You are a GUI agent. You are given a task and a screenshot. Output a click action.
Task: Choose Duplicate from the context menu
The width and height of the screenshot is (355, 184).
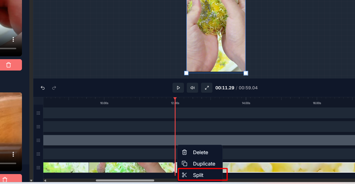[x=200, y=164]
